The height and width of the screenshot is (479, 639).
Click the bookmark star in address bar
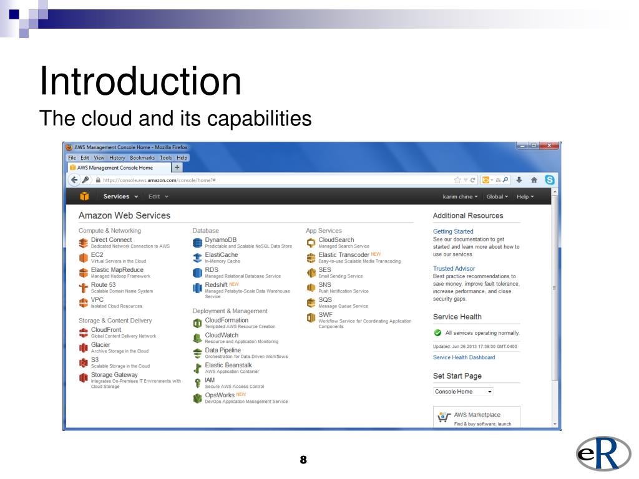(x=457, y=180)
